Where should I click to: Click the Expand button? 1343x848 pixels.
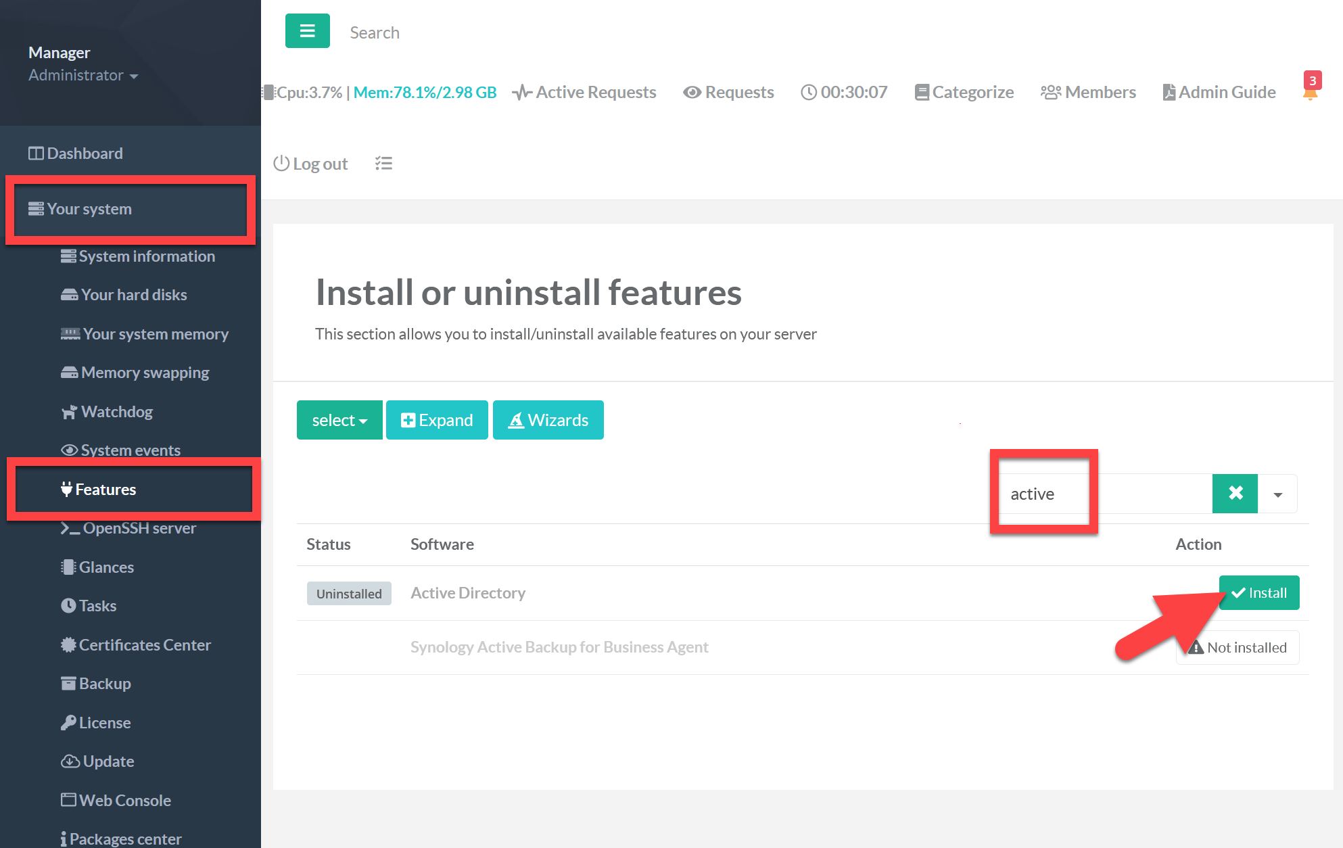click(x=437, y=421)
